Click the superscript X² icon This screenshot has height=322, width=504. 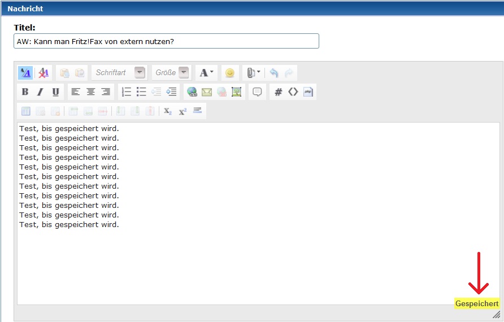coord(183,111)
